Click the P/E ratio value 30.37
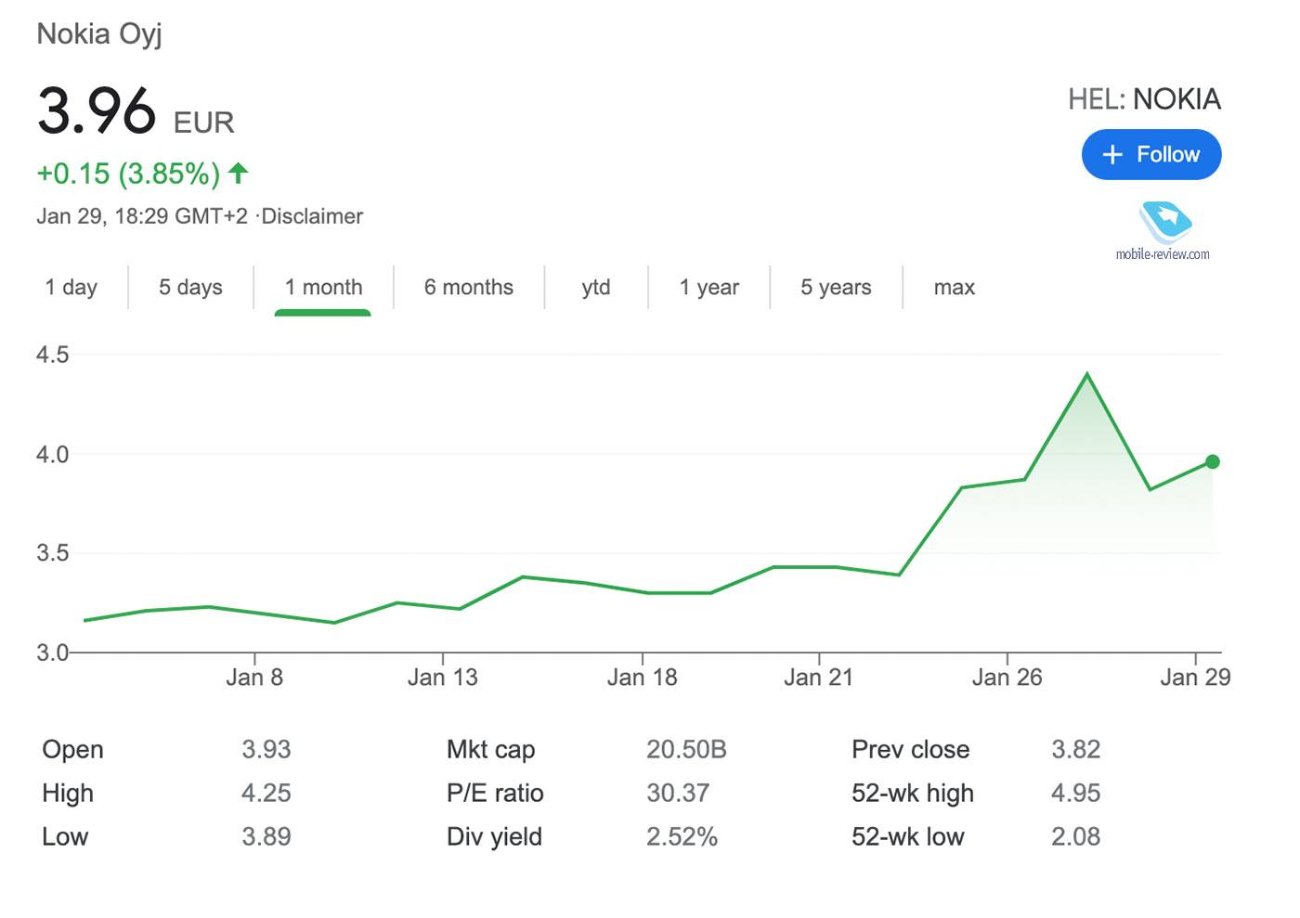 coord(678,794)
